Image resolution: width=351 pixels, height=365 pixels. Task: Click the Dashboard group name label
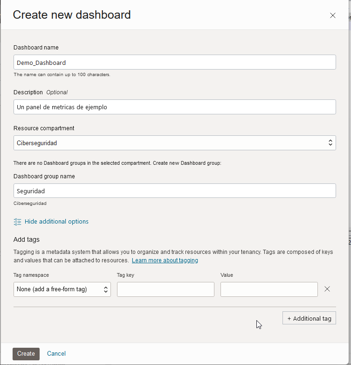[44, 176]
